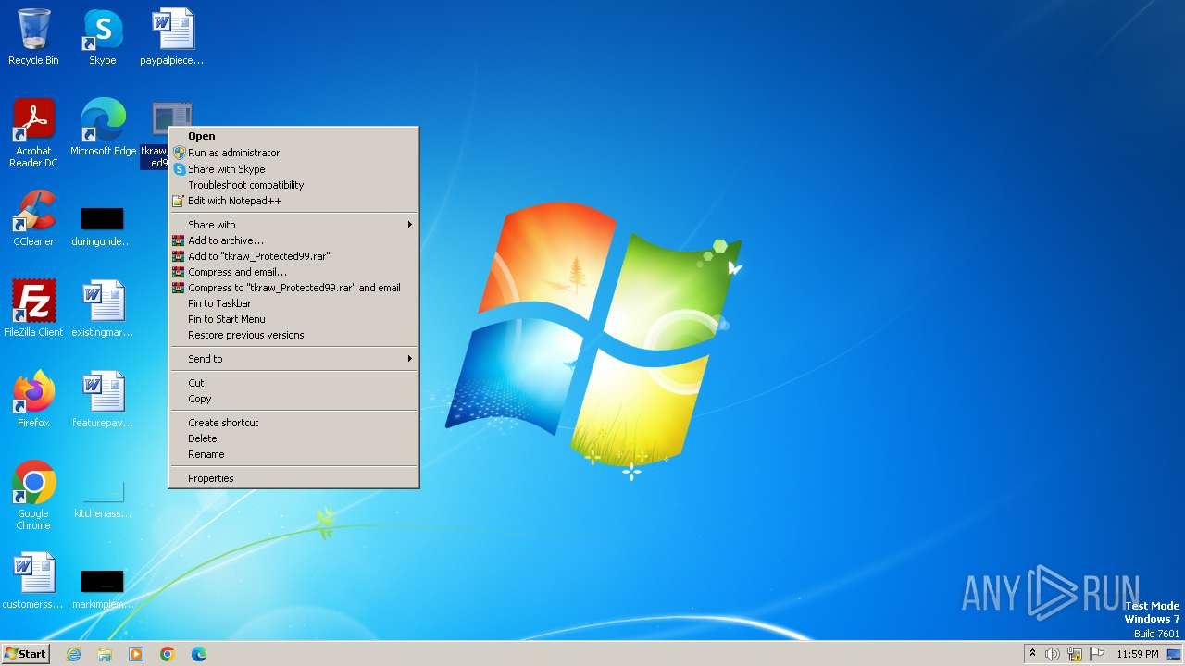Choose Restore previous versions

click(x=293, y=335)
